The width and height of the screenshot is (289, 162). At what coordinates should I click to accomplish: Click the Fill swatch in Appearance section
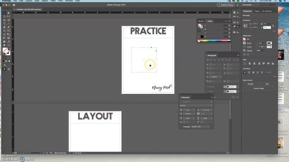pyautogui.click(x=244, y=39)
